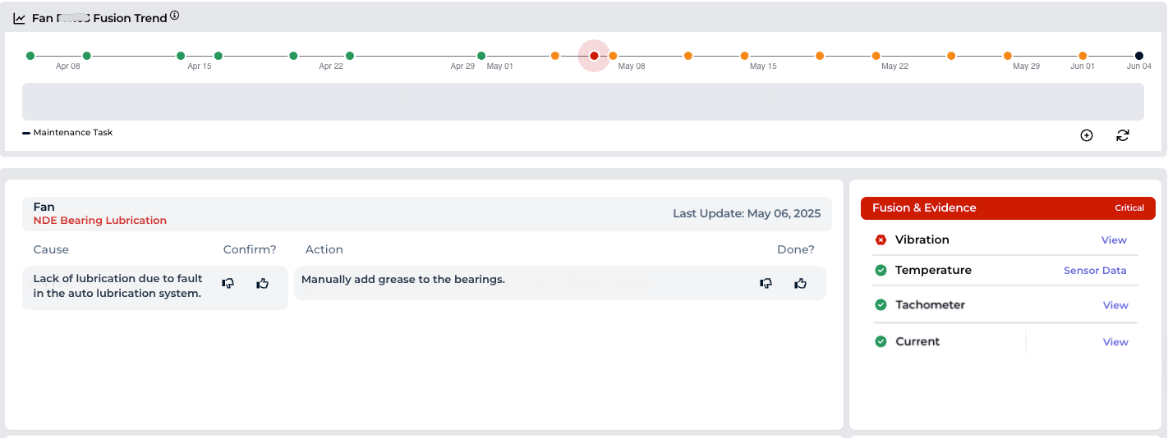Click the green Tachometer status icon

(x=881, y=305)
